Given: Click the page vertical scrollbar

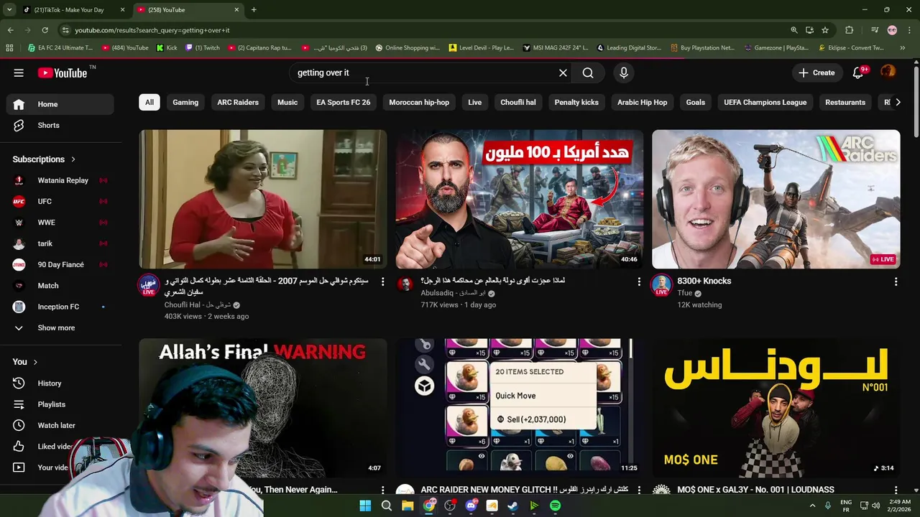Looking at the screenshot, I should coord(916,101).
